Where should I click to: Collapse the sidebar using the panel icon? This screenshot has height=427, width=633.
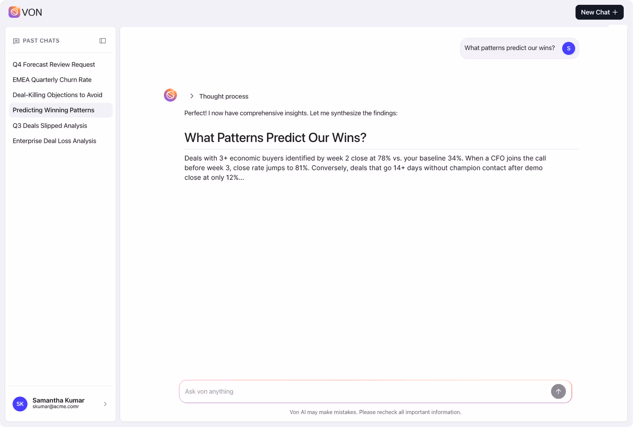coord(102,41)
